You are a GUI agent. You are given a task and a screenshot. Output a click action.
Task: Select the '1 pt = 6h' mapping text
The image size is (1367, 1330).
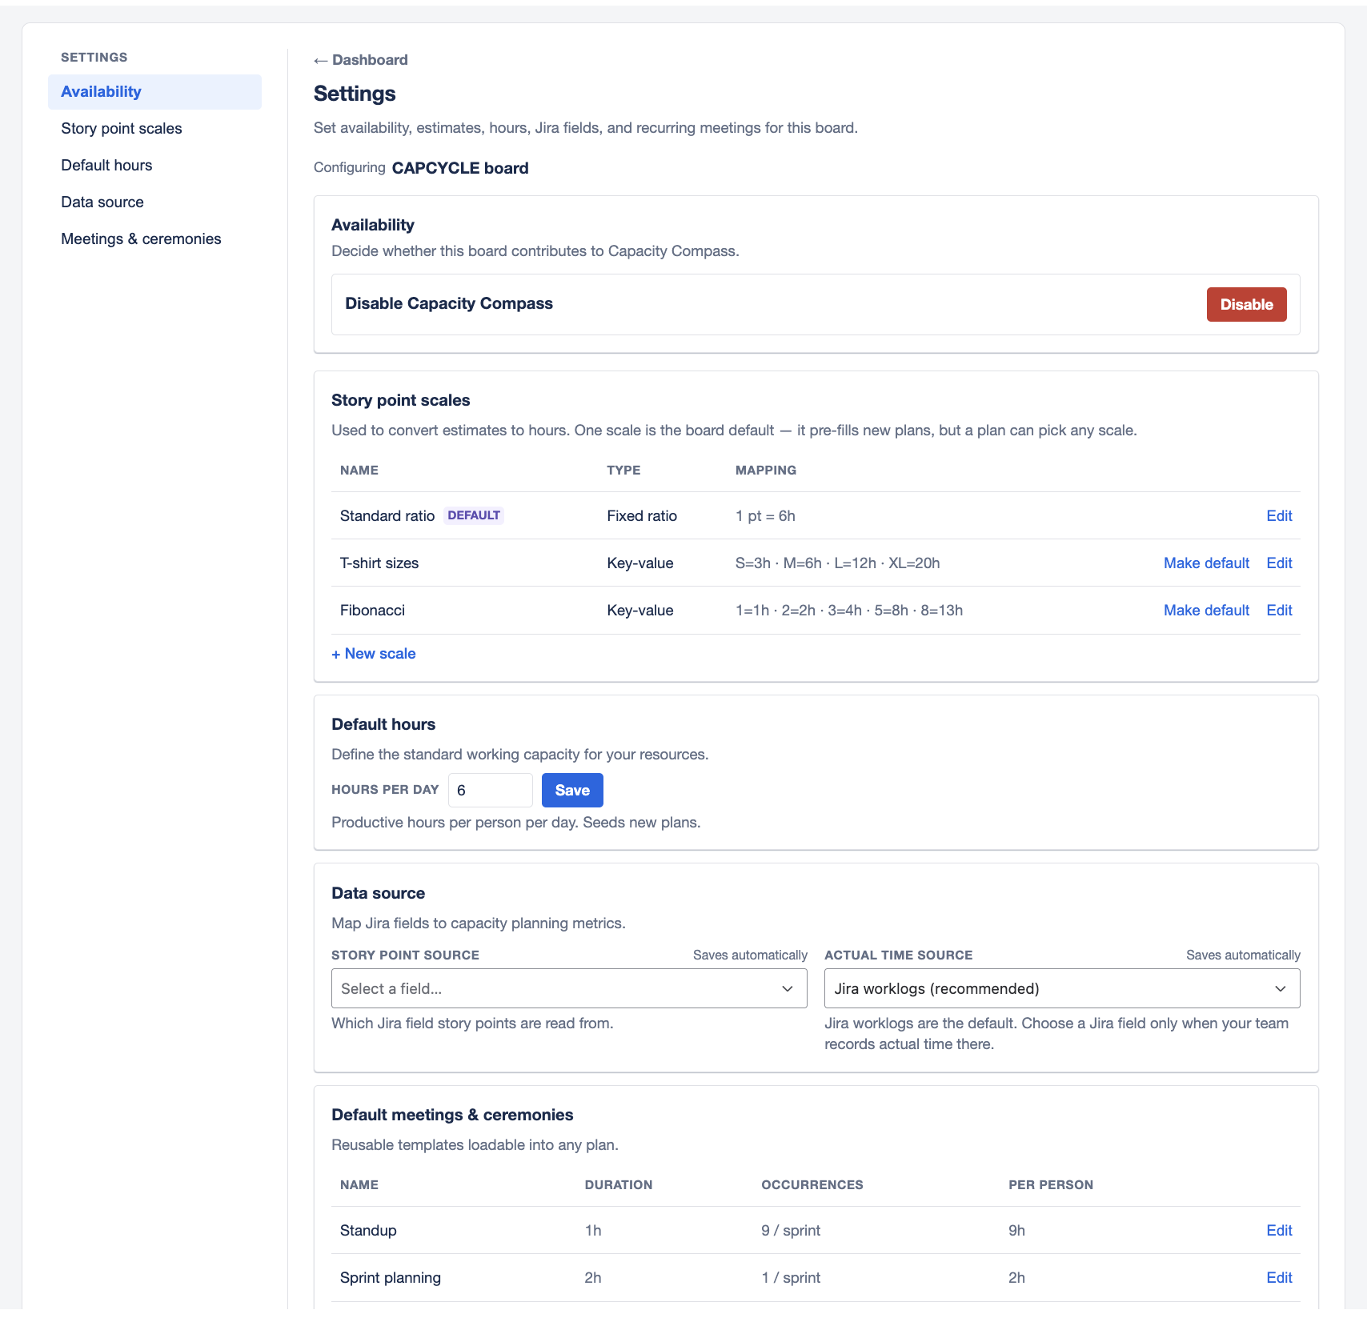point(765,516)
